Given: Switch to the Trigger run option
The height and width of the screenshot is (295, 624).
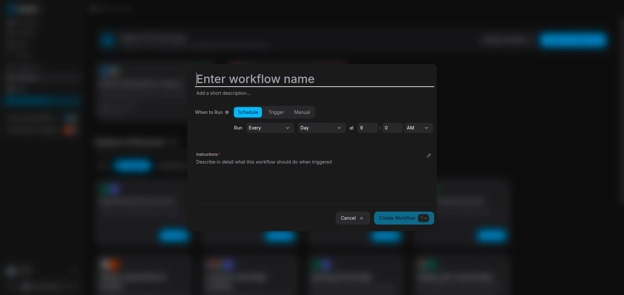Looking at the screenshot, I should 276,112.
